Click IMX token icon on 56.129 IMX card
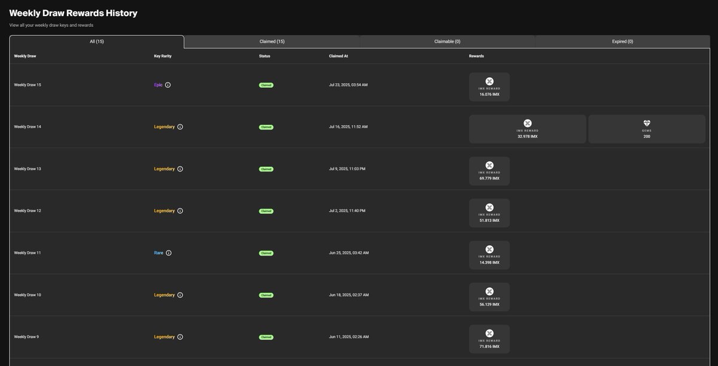 tap(489, 291)
